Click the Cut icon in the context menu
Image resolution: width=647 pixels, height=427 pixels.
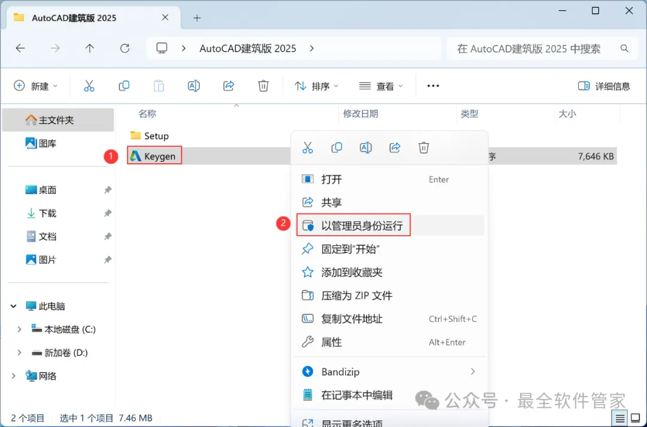[x=307, y=148]
